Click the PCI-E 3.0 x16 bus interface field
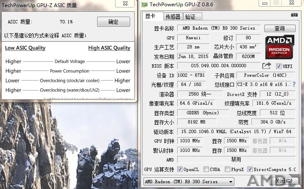Screen dimensions: 304x189 (264, 84)
